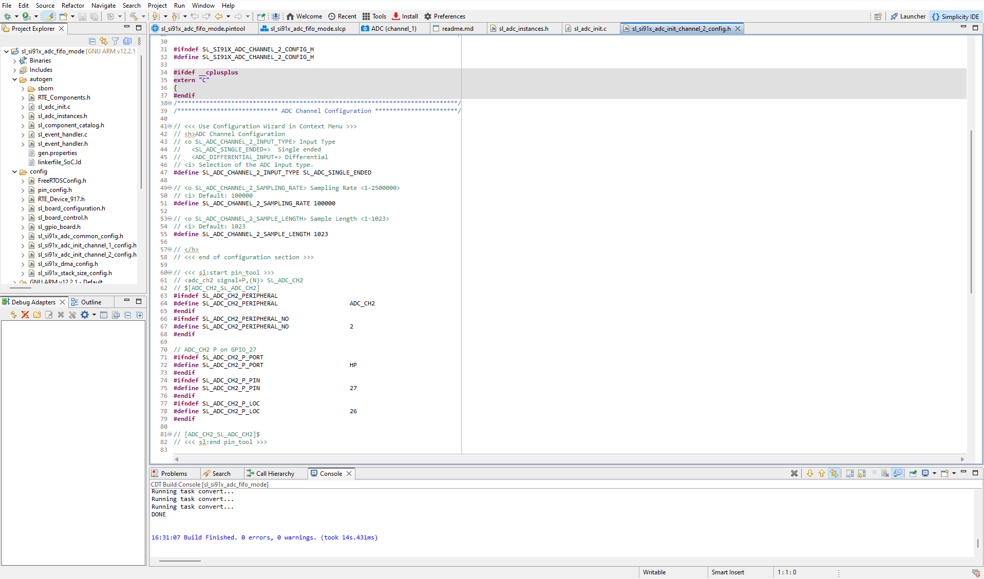
Task: Switch to the Simplicity IDE perspective
Action: point(956,16)
